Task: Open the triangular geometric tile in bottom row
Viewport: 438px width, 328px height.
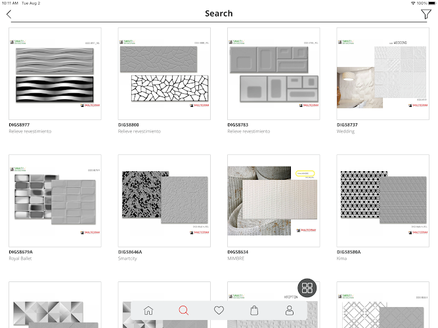Action: point(55,305)
